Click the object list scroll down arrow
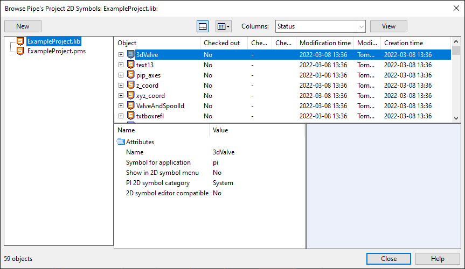This screenshot has height=269, width=465. coord(456,118)
